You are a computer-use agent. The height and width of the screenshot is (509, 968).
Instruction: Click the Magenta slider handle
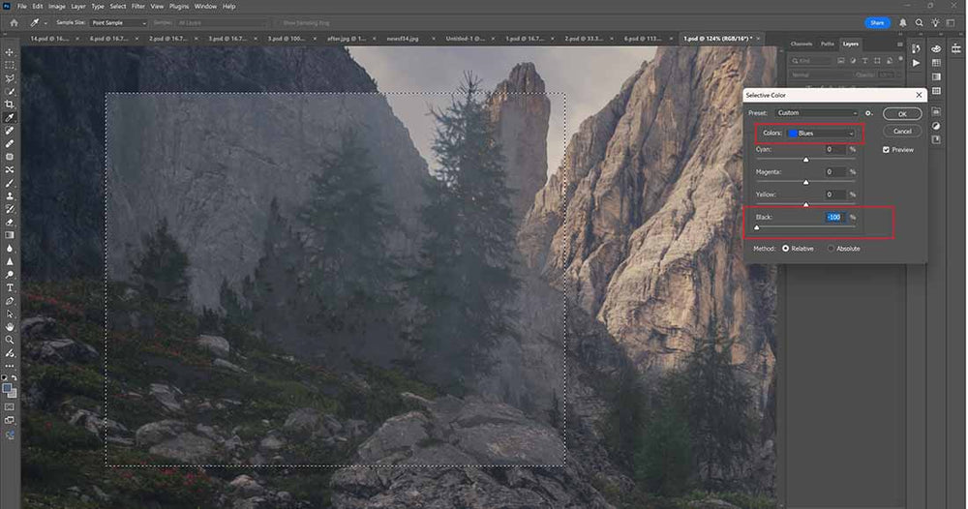click(x=805, y=182)
